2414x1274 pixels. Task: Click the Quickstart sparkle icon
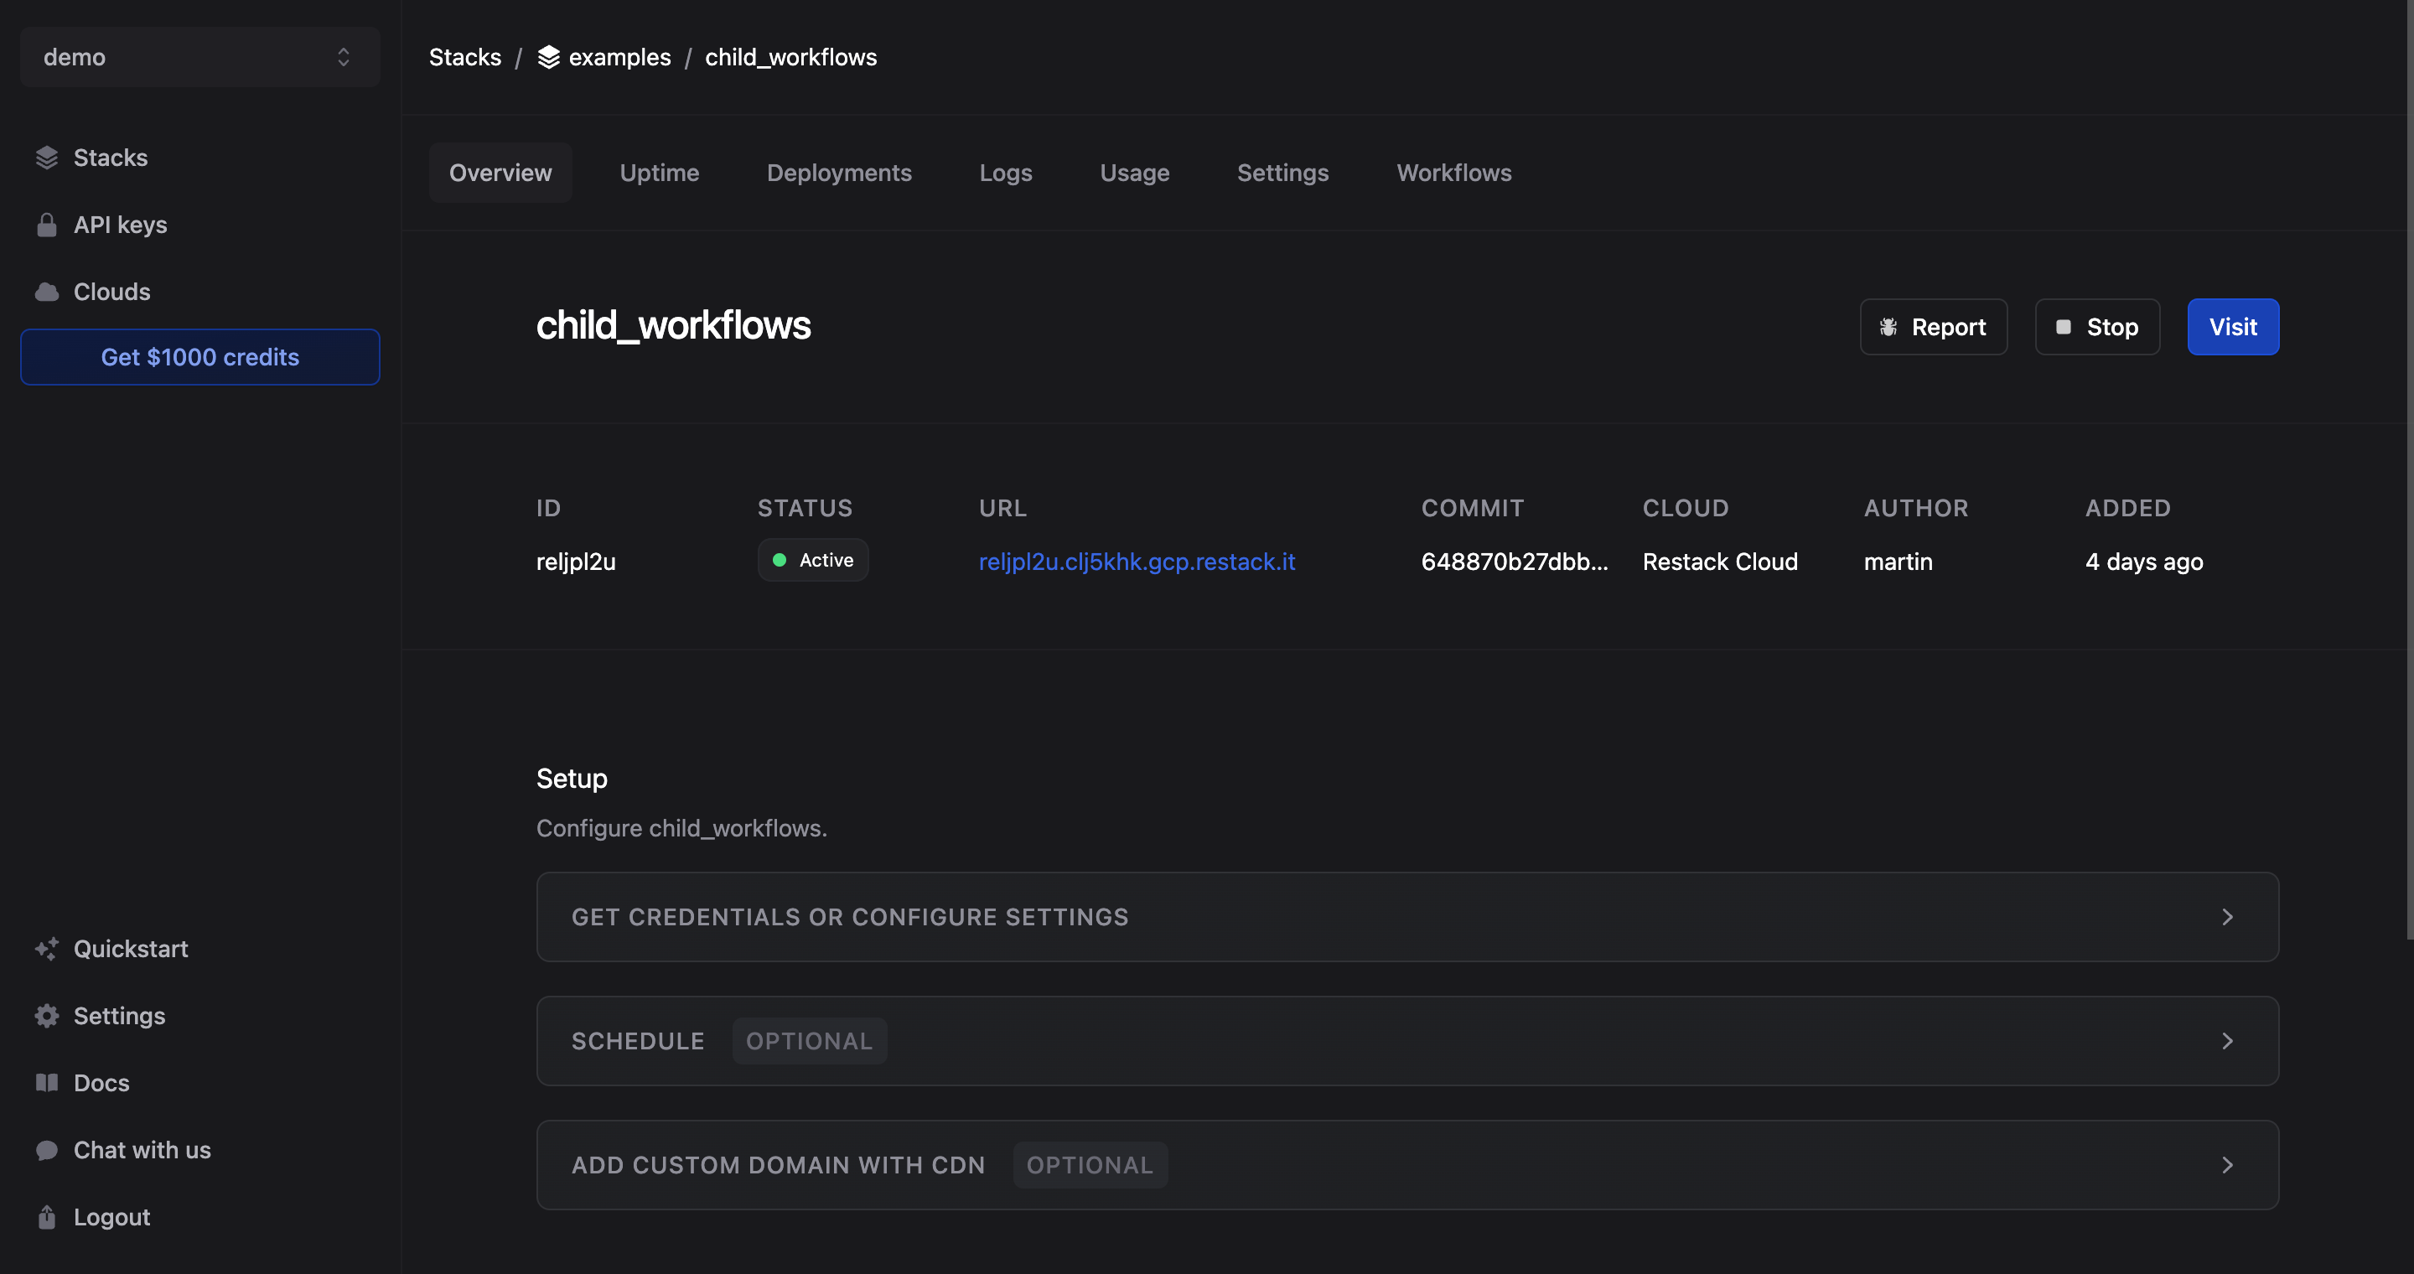click(x=47, y=949)
